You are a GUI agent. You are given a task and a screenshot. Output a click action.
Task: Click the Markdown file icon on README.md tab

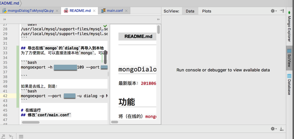pos(66,11)
